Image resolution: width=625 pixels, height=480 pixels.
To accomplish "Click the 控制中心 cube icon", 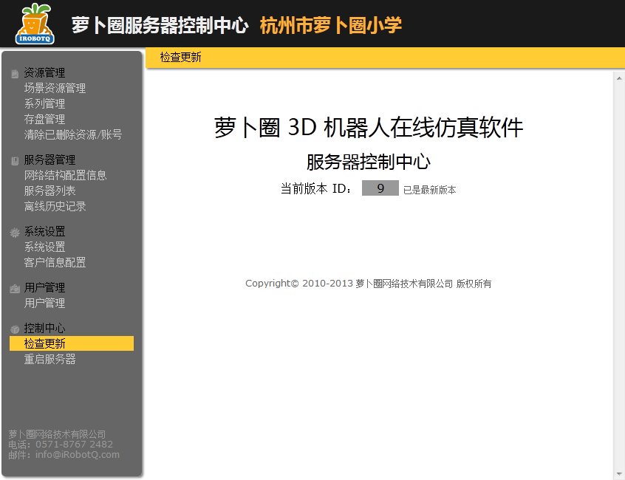I will (15, 329).
